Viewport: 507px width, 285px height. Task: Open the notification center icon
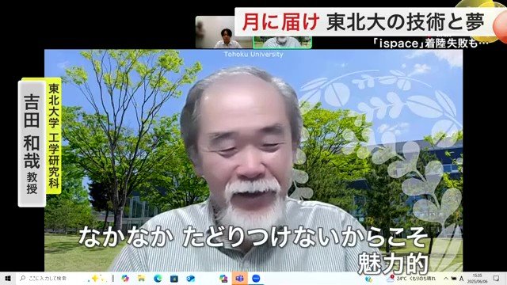point(496,278)
